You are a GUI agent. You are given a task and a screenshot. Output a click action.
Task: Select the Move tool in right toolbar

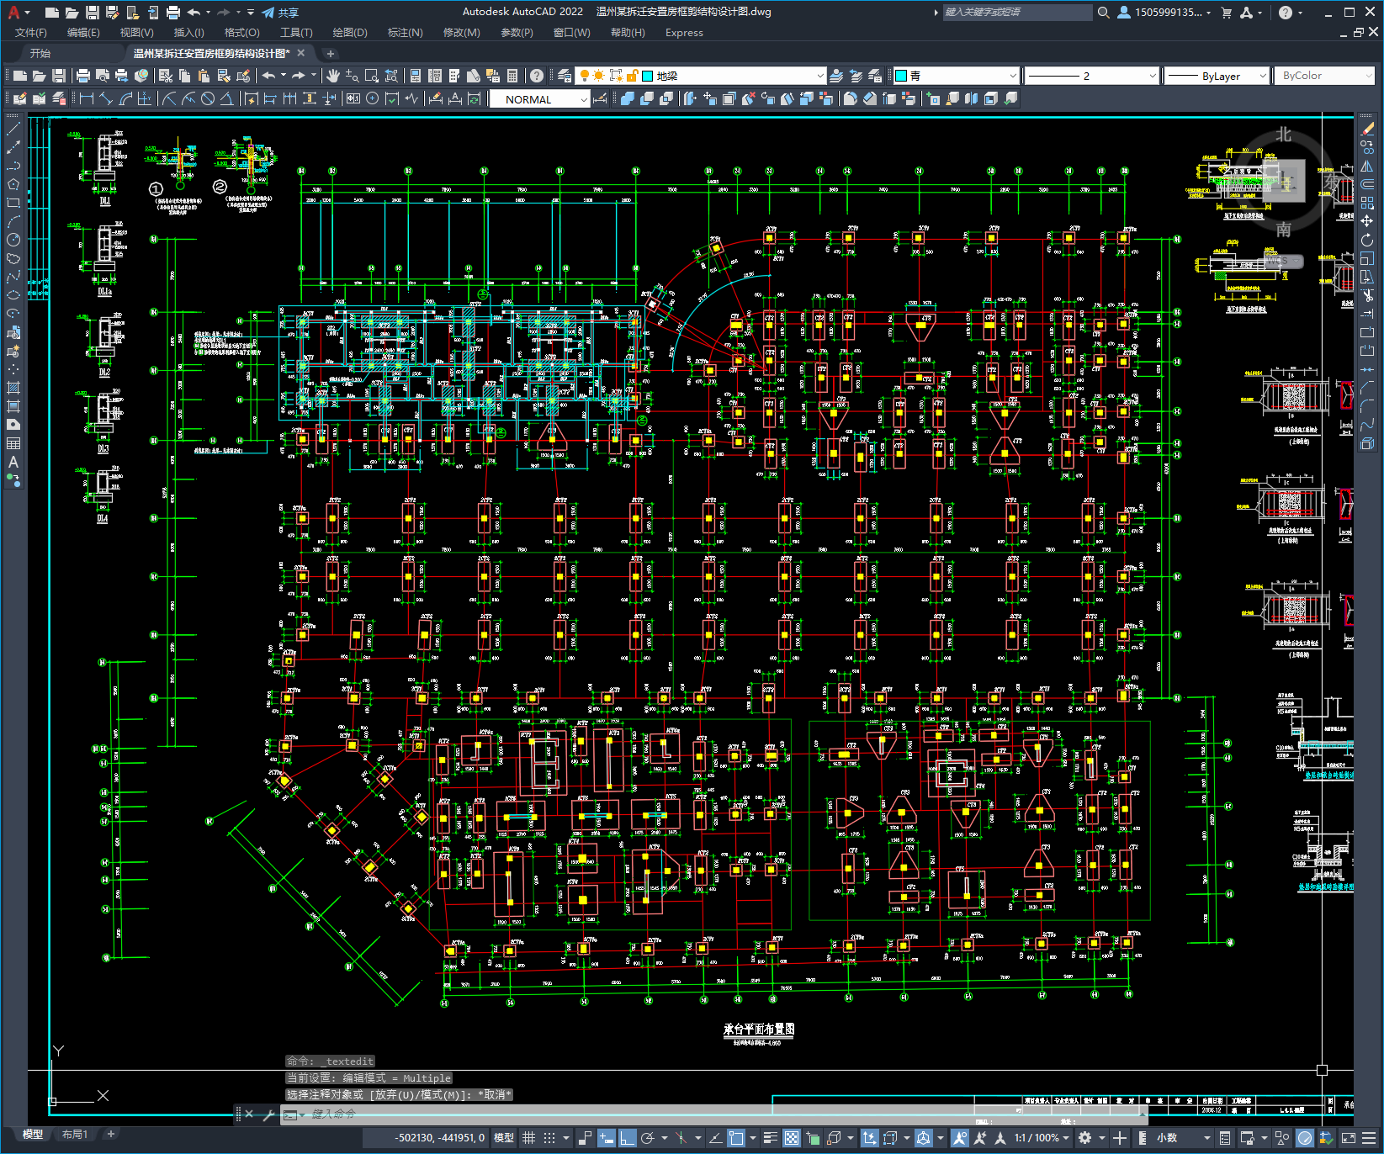[1367, 221]
